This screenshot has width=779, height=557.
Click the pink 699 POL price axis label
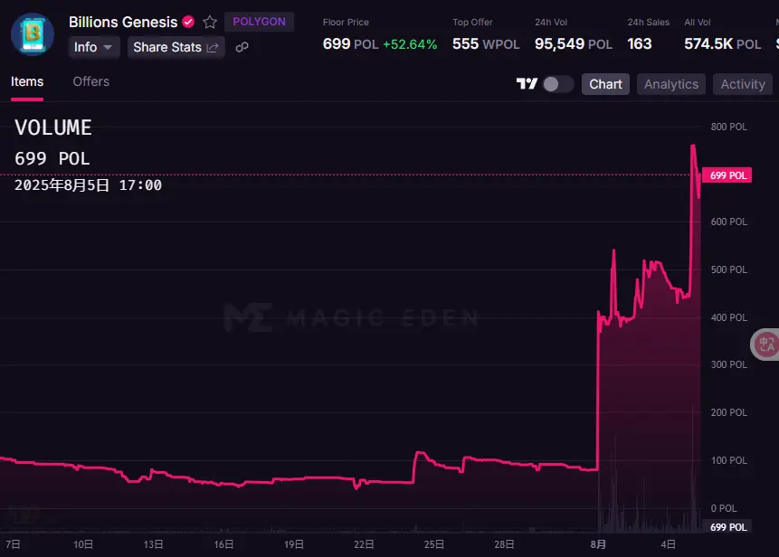click(x=727, y=175)
